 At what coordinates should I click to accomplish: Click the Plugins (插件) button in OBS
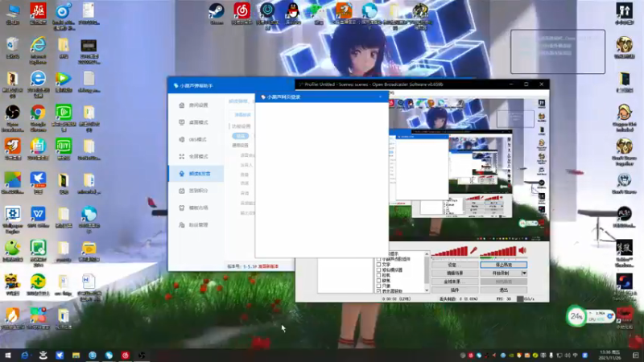coord(455,290)
